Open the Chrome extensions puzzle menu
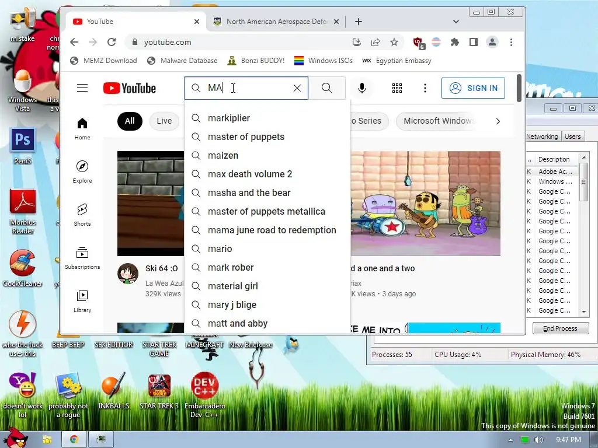 [x=454, y=42]
